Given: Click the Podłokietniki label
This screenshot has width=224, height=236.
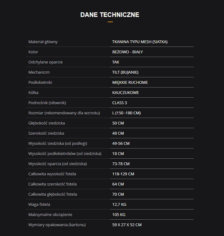Looking at the screenshot, I should coord(40,83).
